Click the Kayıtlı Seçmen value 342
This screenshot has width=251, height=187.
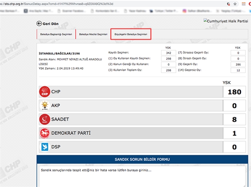pyautogui.click(x=168, y=53)
